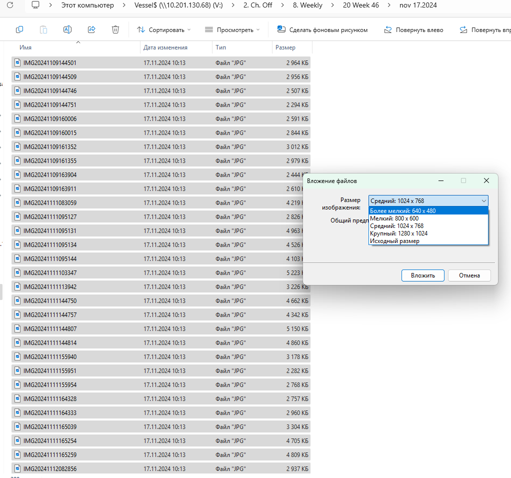Navigate to Vessel$ network drive breadcrumb
511x478 pixels.
coord(178,5)
